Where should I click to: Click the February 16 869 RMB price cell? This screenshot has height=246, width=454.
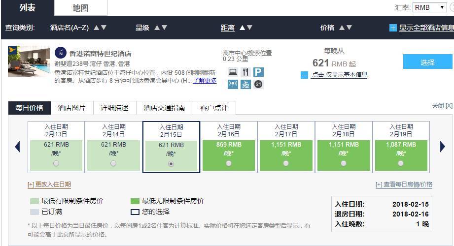coord(229,155)
